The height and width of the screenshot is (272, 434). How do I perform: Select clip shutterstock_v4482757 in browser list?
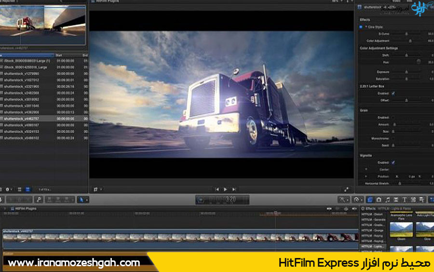[44, 119]
